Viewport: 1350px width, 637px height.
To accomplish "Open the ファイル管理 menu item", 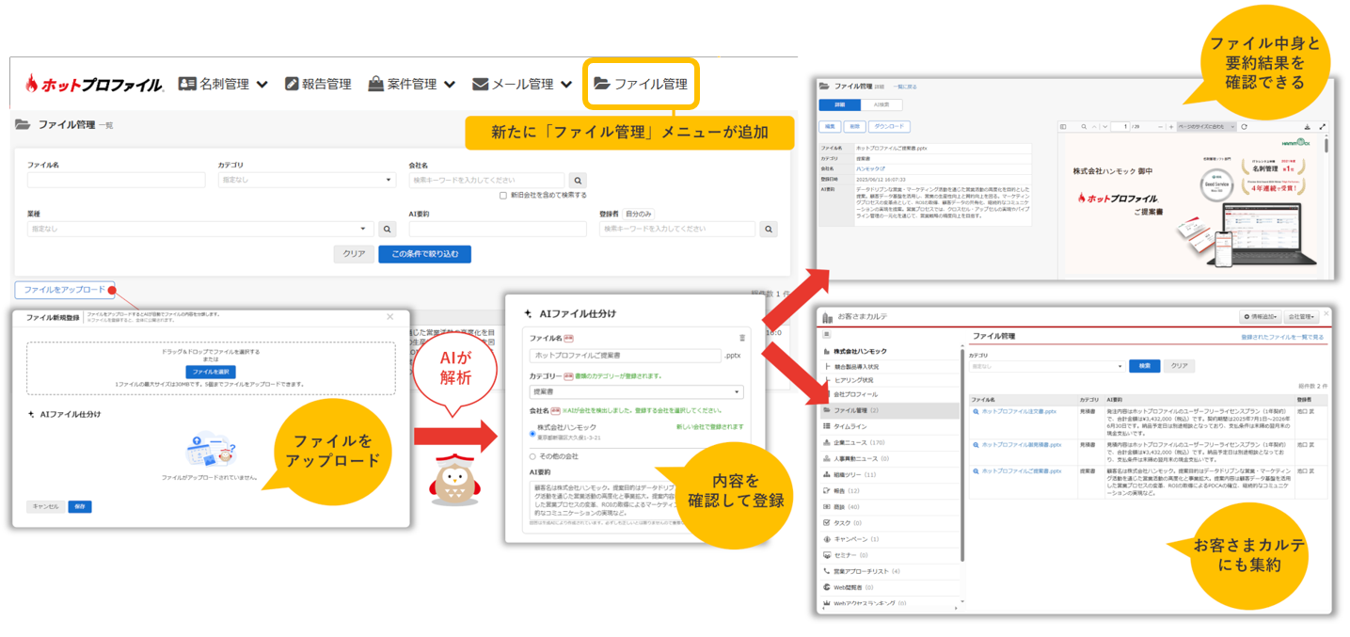I will click(641, 84).
